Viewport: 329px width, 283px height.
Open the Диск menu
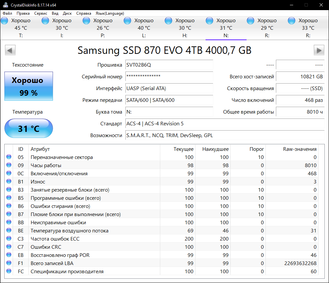(x=67, y=13)
